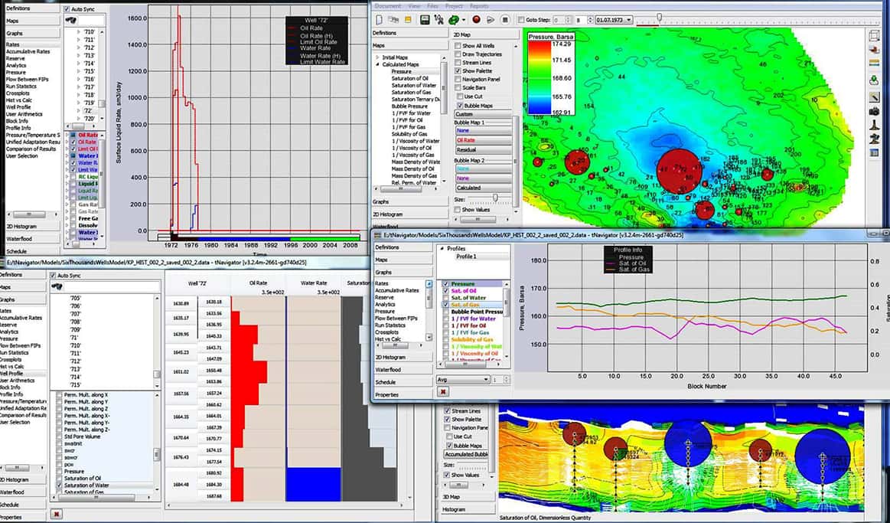Click the time step slider handle
Viewport: 890px width, 523px height.
[658, 18]
